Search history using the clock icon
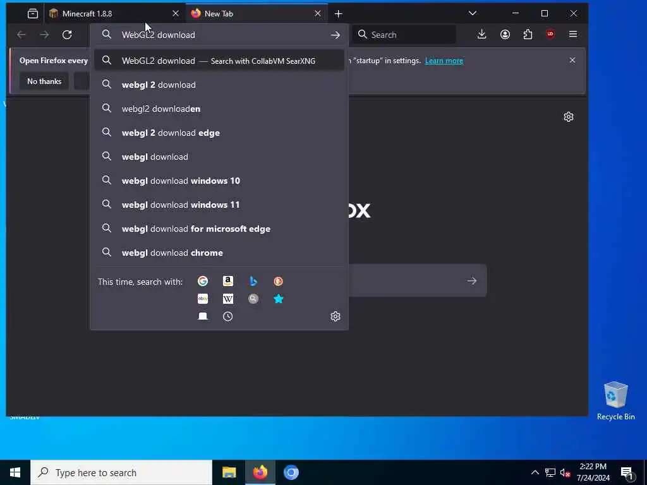This screenshot has width=647, height=485. (x=227, y=316)
